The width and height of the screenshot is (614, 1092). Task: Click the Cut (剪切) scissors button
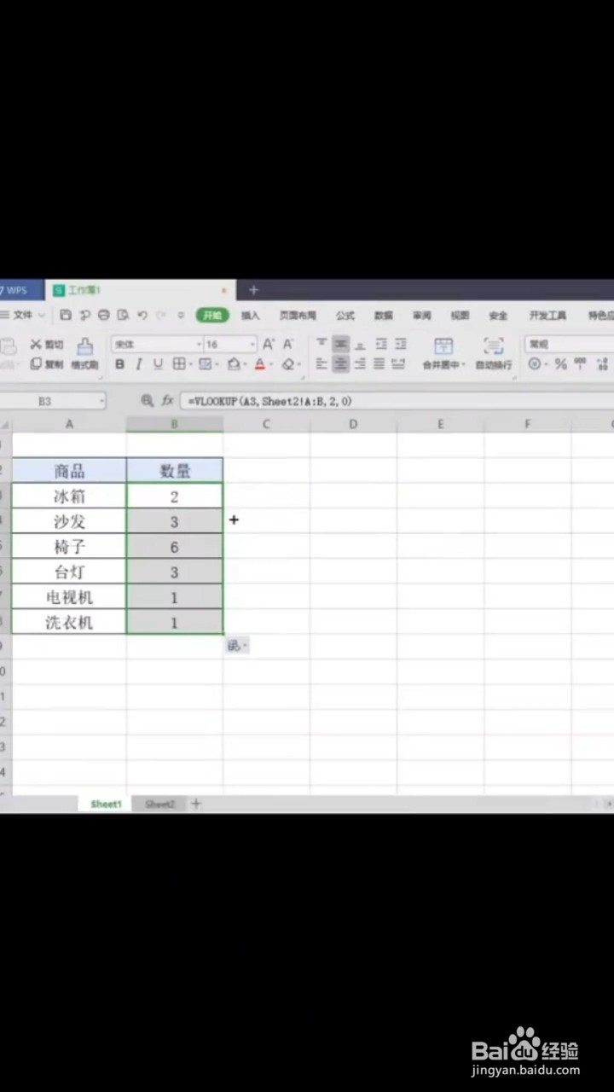(x=47, y=345)
